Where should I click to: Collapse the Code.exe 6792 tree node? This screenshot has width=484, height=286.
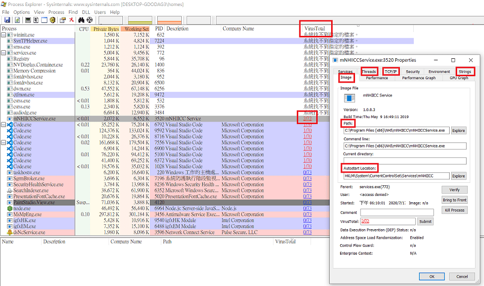point(3,125)
